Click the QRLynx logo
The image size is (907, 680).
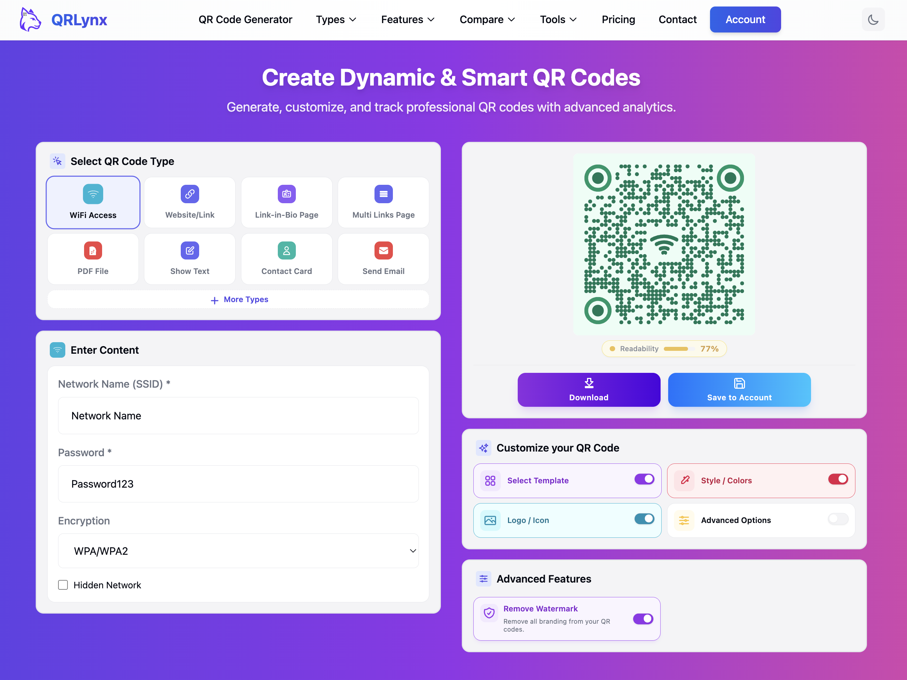coord(63,20)
